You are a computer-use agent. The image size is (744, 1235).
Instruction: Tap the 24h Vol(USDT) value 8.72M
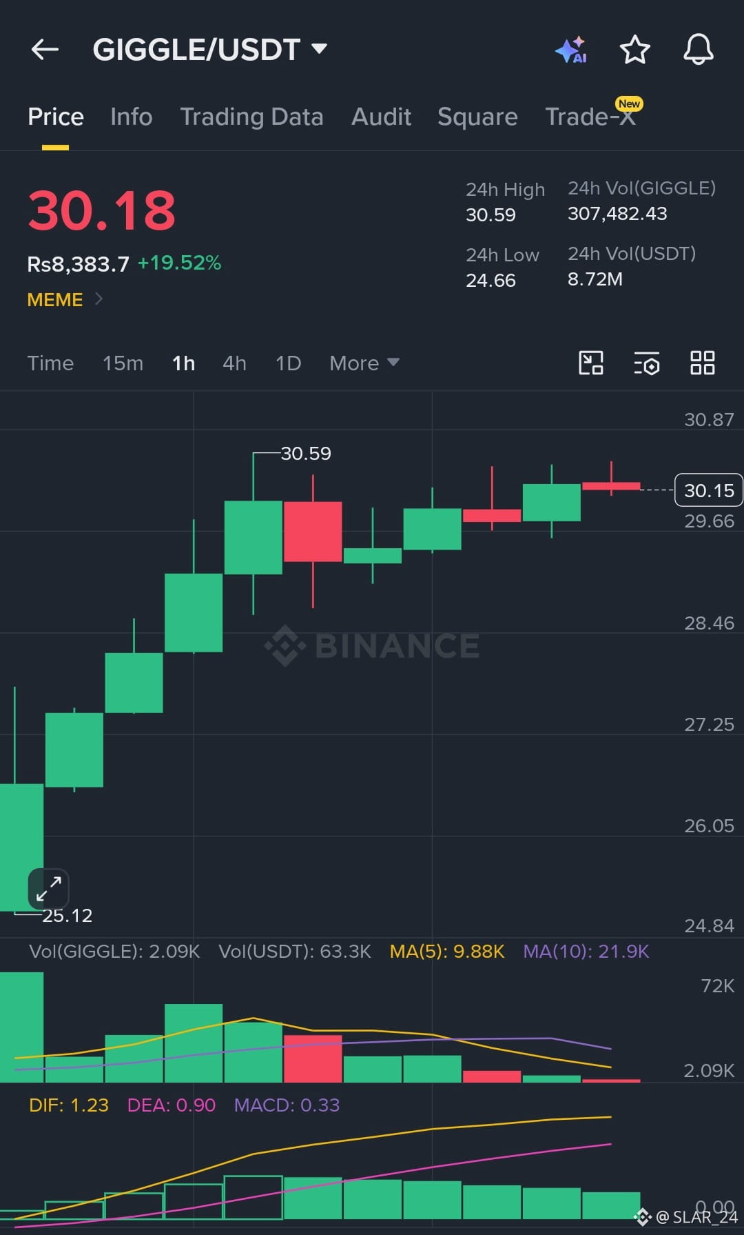[595, 279]
